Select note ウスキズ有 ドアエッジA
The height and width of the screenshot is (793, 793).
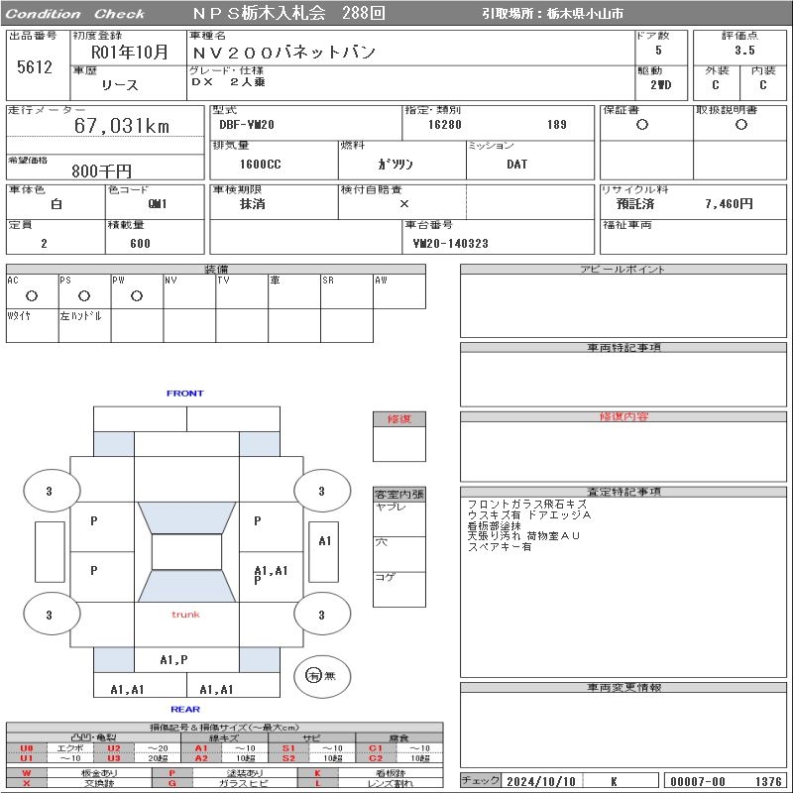(529, 514)
